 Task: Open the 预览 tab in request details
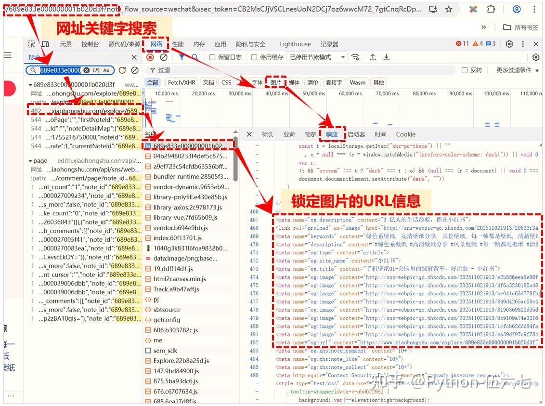311,134
